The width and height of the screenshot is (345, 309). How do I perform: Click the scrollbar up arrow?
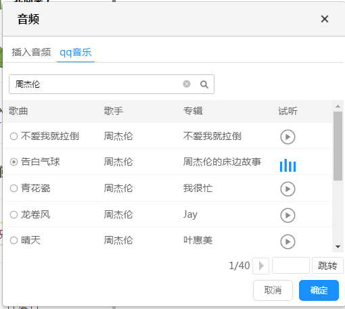[x=338, y=106]
